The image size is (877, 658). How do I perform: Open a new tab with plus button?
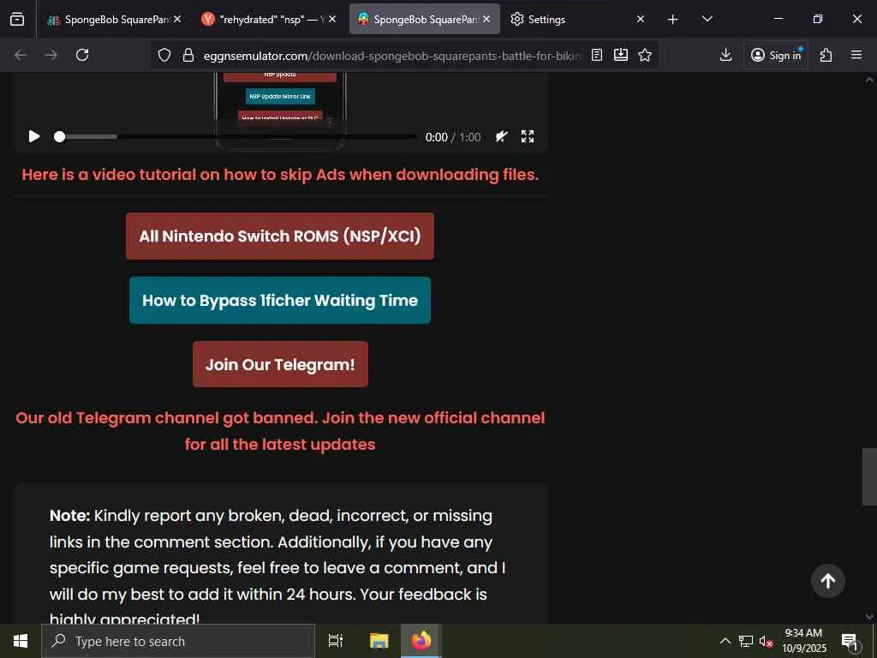(x=673, y=19)
